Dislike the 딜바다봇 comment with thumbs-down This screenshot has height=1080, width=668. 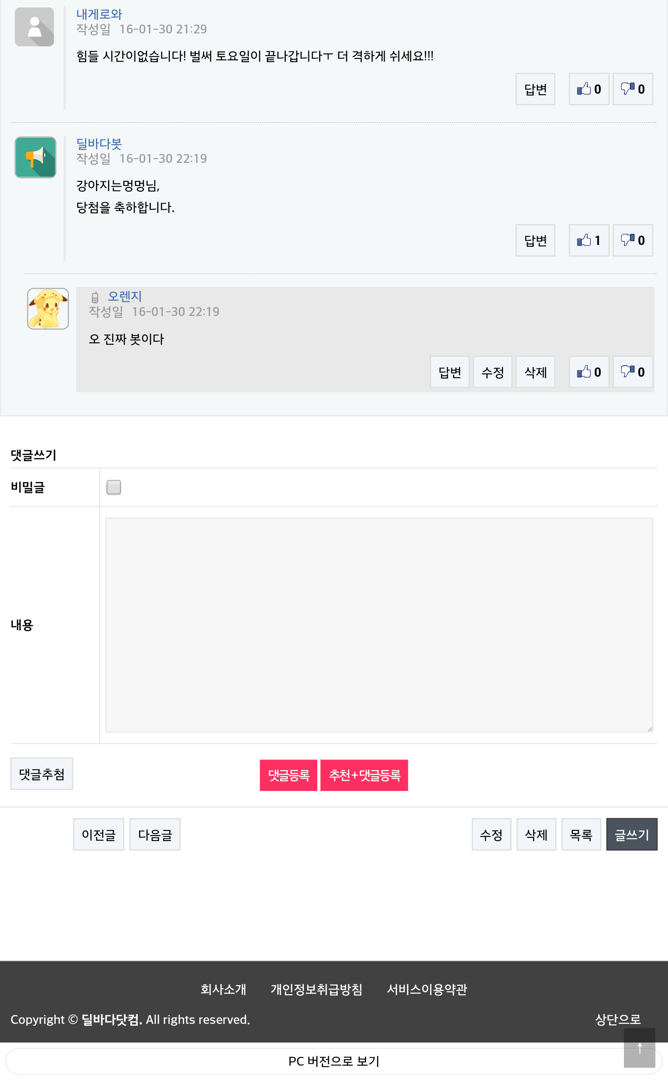pyautogui.click(x=632, y=240)
